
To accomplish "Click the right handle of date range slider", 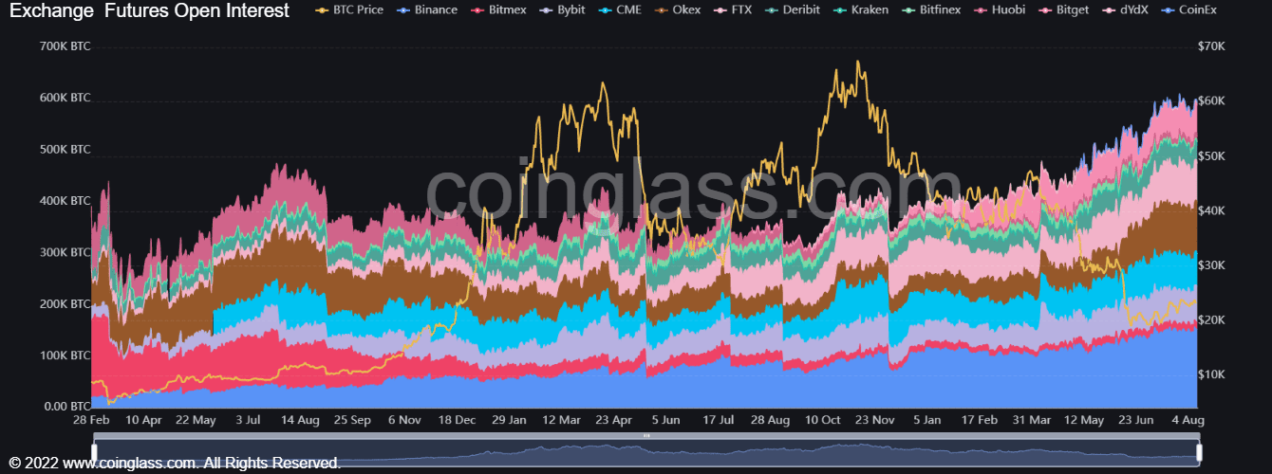I will pos(1198,453).
